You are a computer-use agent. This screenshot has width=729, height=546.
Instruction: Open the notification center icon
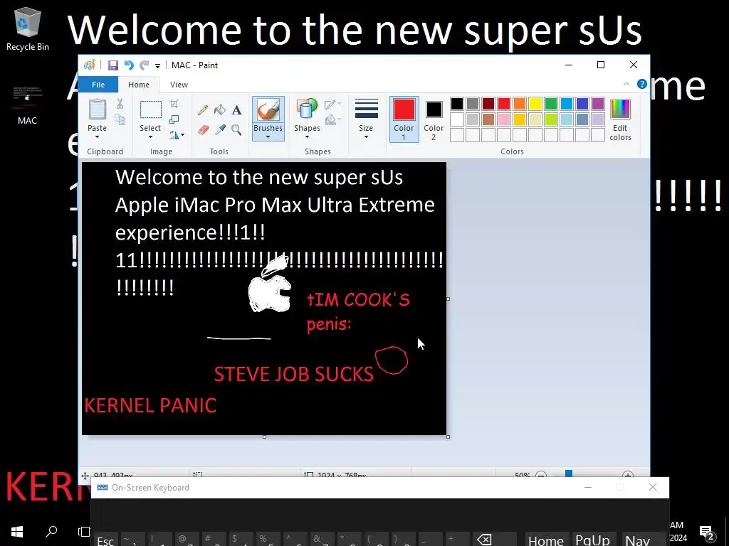point(707,532)
